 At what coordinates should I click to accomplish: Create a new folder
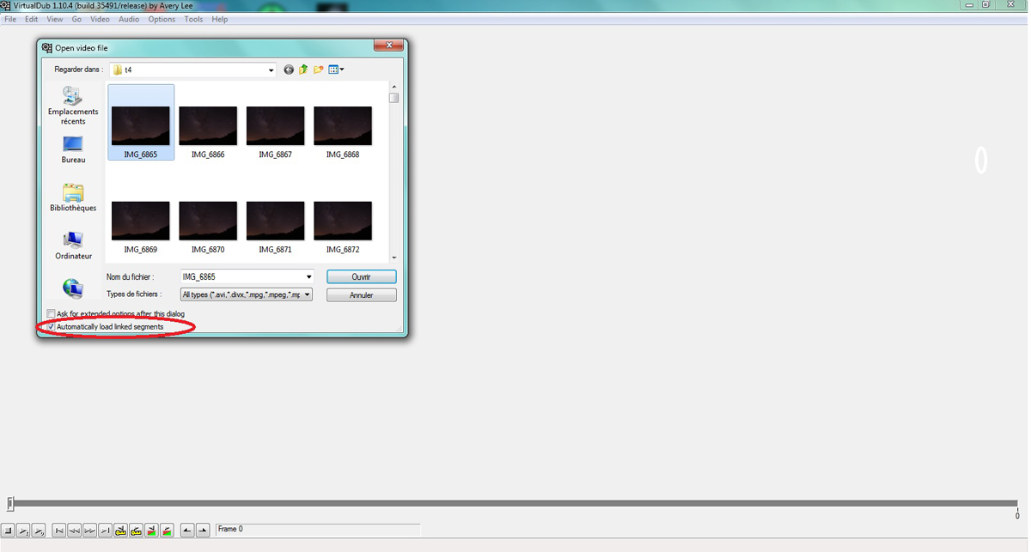point(319,70)
